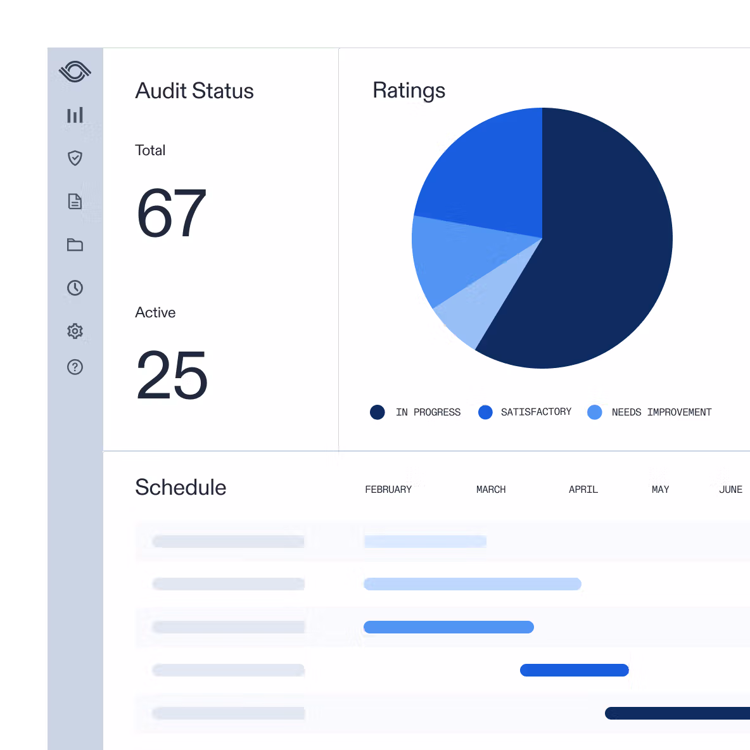
Task: Click the APRIL label in the schedule
Action: tap(583, 489)
